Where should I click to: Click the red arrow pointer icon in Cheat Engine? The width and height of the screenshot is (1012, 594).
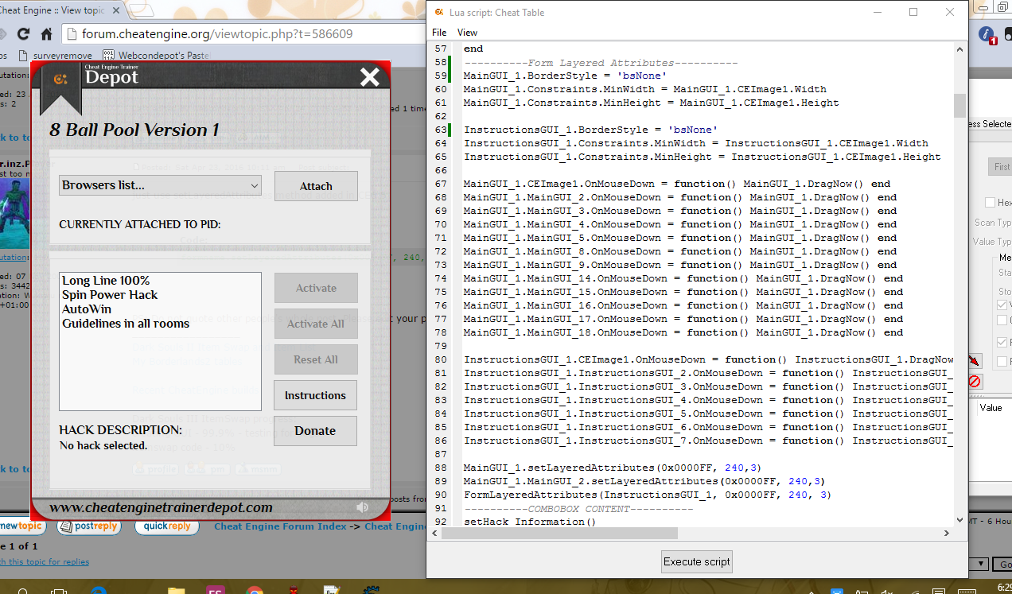975,362
